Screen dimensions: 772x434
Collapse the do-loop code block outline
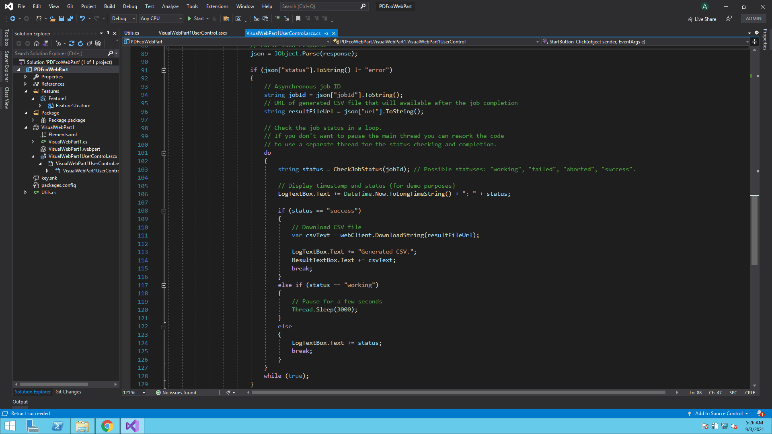(x=164, y=153)
